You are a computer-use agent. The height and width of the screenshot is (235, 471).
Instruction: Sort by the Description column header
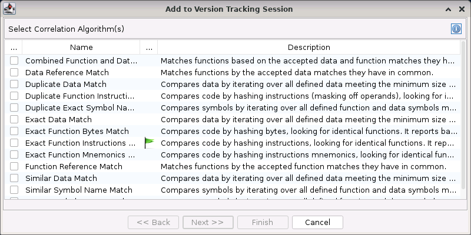click(309, 47)
